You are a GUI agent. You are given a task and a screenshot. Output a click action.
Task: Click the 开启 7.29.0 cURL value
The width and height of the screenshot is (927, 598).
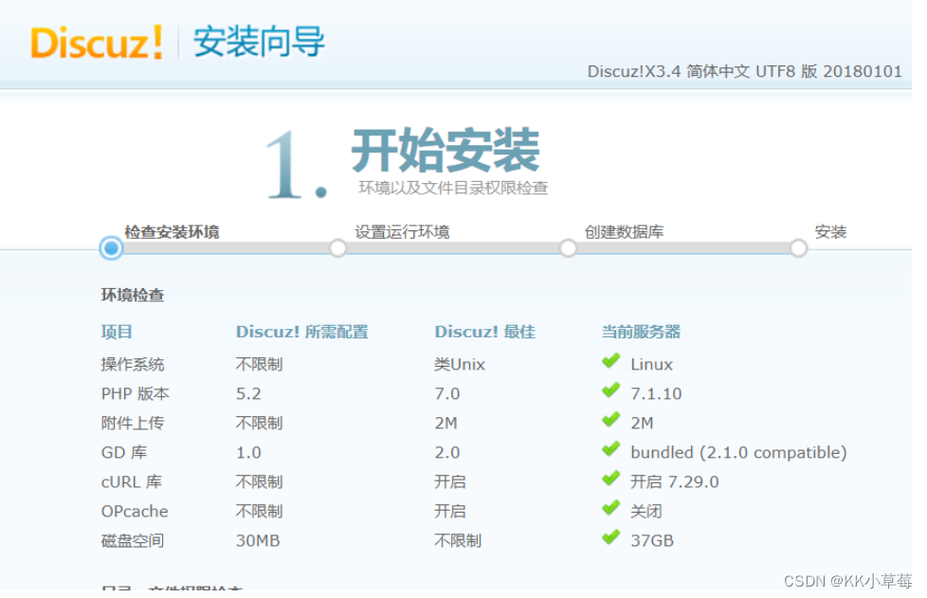point(675,482)
